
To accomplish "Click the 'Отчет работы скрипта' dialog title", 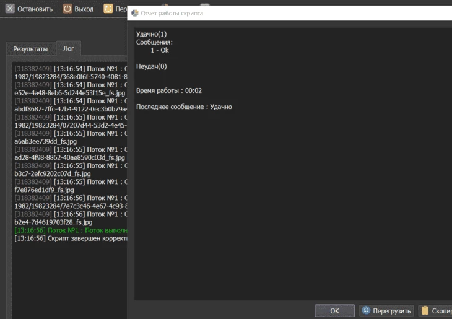I will 172,13.
